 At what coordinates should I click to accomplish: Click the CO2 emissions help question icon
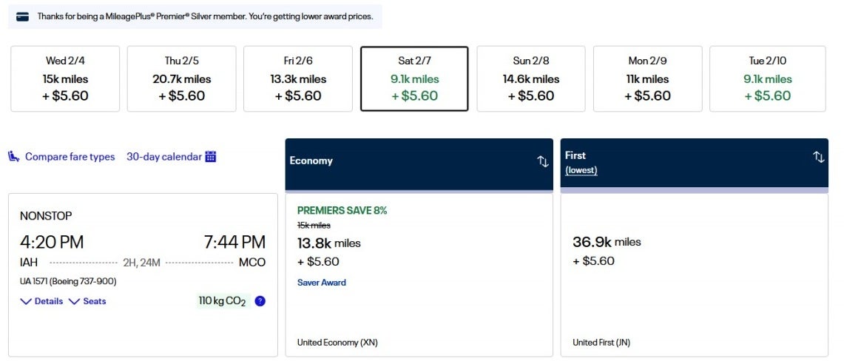[260, 301]
